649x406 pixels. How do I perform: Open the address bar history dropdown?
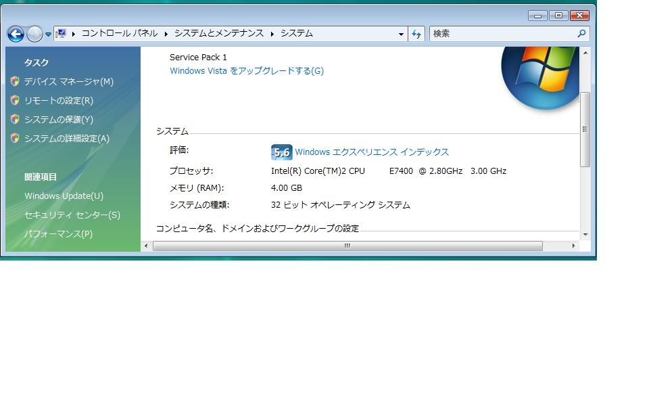click(x=401, y=34)
